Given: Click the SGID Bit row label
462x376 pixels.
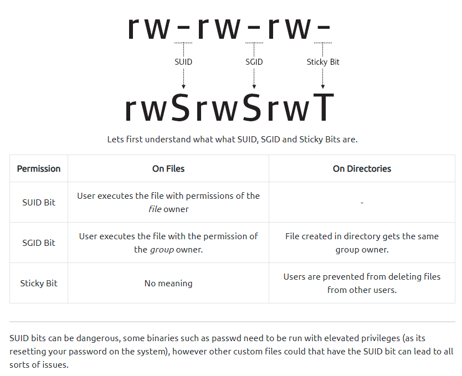Looking at the screenshot, I should (39, 243).
